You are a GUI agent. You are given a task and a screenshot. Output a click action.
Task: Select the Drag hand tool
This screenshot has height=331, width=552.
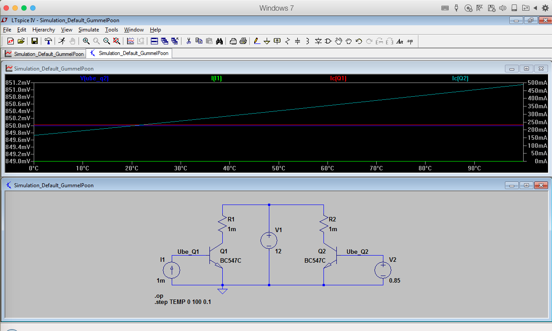coord(349,41)
